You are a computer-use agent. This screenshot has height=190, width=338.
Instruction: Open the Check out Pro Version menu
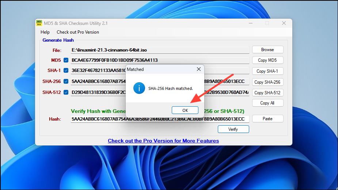pyautogui.click(x=78, y=32)
